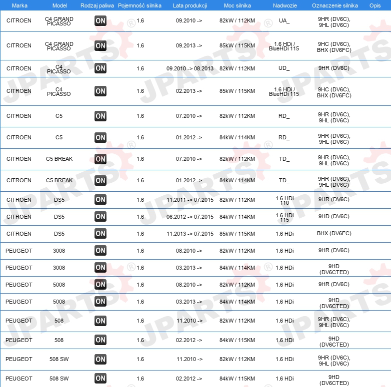Viewport: 391px width, 387px height.
Task: Click the Nadwozie column header
Action: coord(285,5)
